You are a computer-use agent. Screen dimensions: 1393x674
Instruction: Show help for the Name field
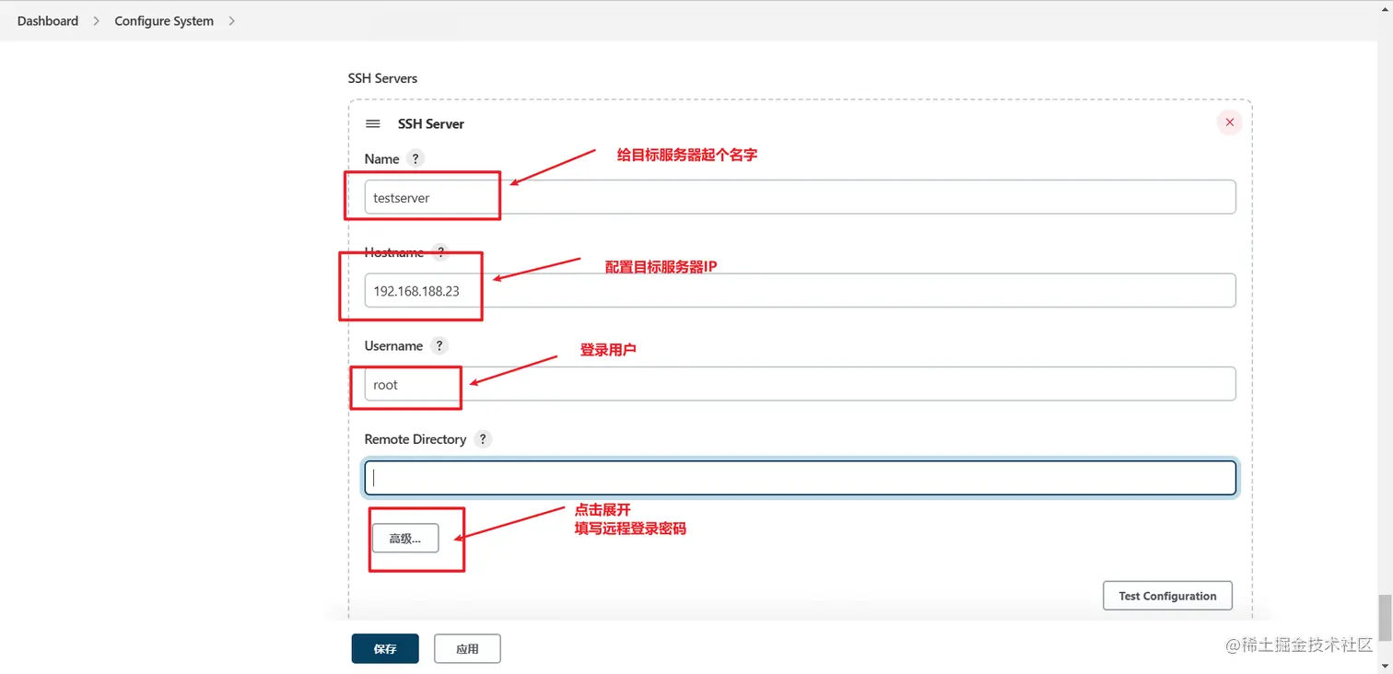click(416, 158)
